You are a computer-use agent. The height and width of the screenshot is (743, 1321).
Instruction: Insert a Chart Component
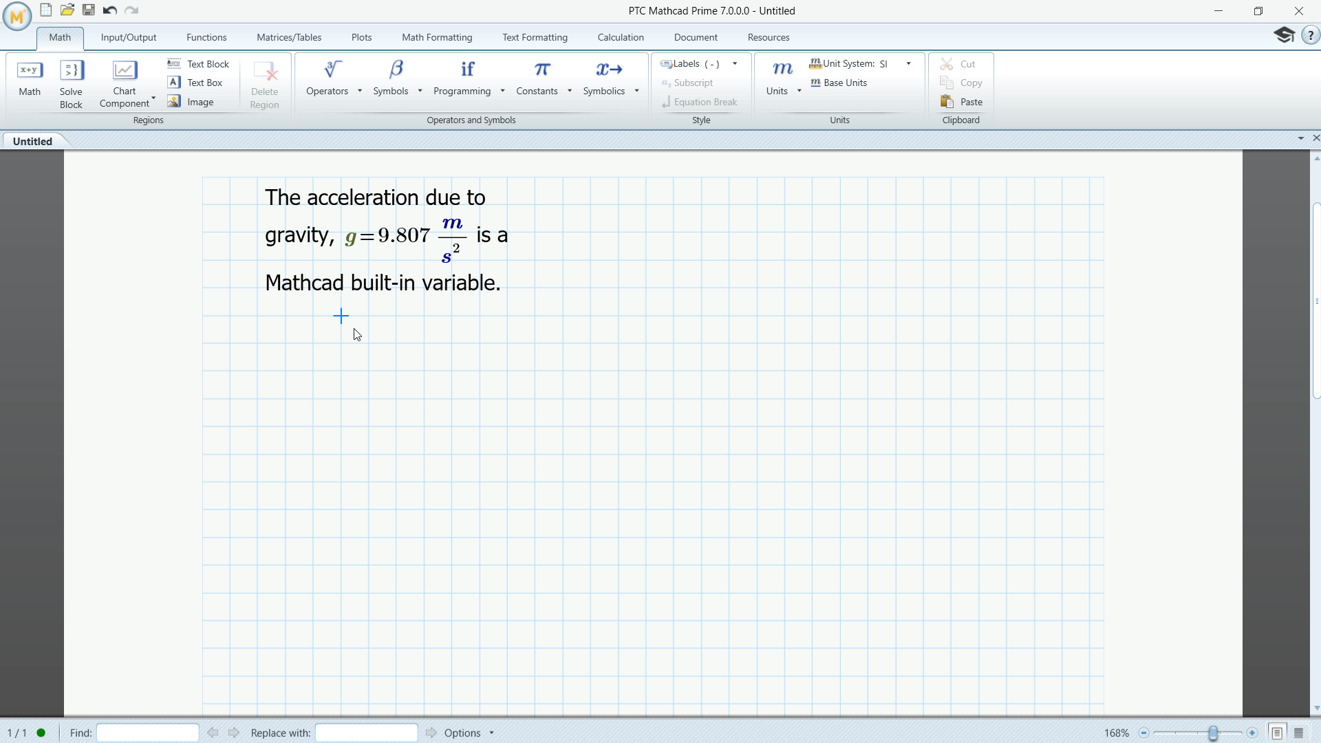tap(125, 84)
